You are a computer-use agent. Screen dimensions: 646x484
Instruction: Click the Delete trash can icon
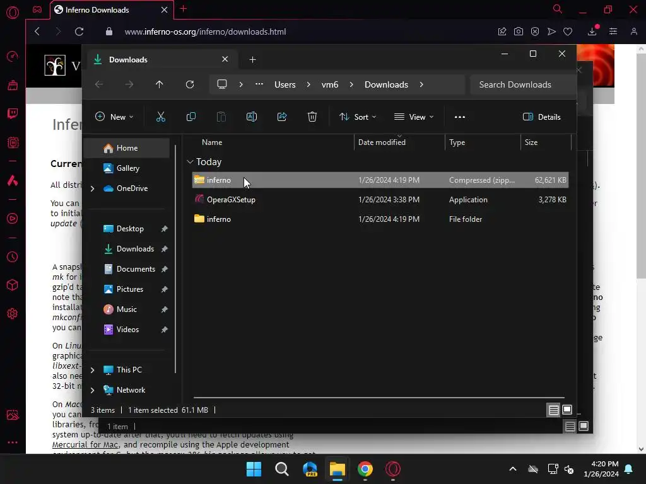[312, 117]
